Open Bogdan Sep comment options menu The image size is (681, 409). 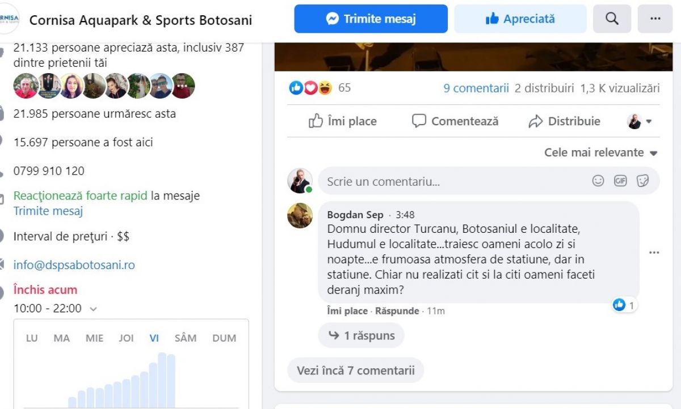point(654,253)
